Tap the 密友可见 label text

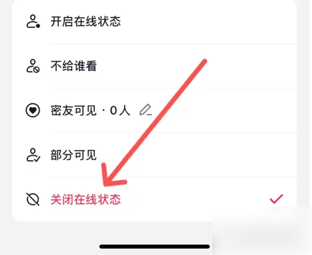[x=73, y=110]
